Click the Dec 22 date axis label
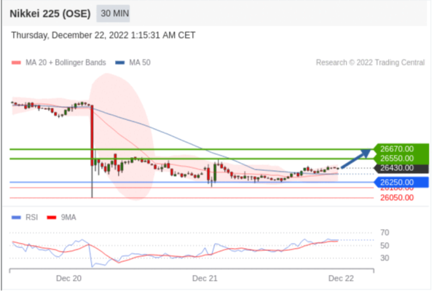This screenshot has width=432, height=291. point(341,279)
